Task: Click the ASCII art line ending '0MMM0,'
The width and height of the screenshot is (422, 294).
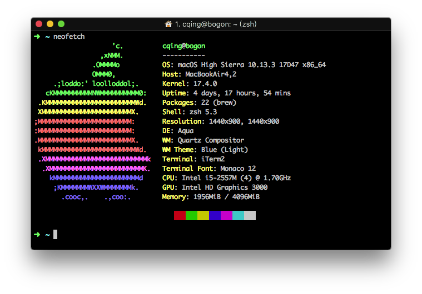Action: click(x=103, y=74)
